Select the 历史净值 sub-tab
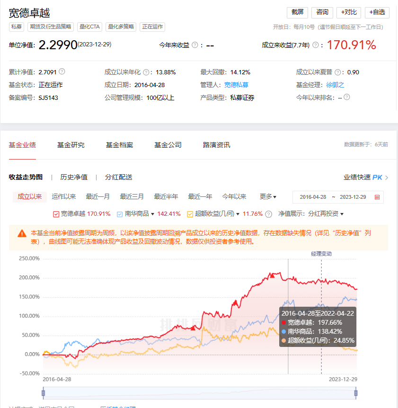The image size is (398, 408). click(74, 177)
